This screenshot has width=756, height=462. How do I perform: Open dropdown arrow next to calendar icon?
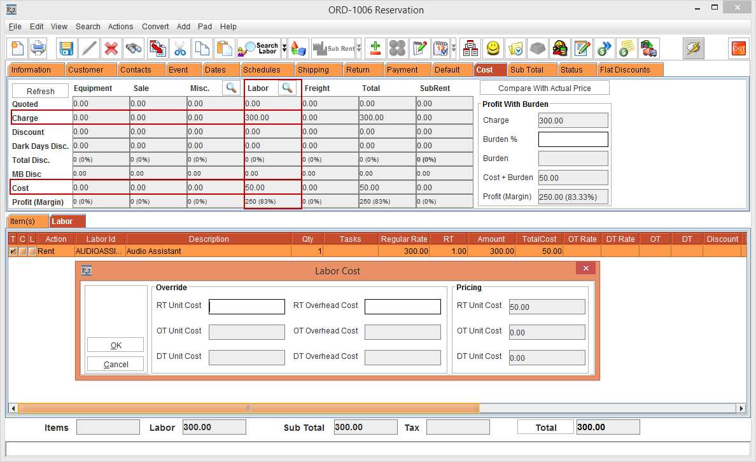453,48
